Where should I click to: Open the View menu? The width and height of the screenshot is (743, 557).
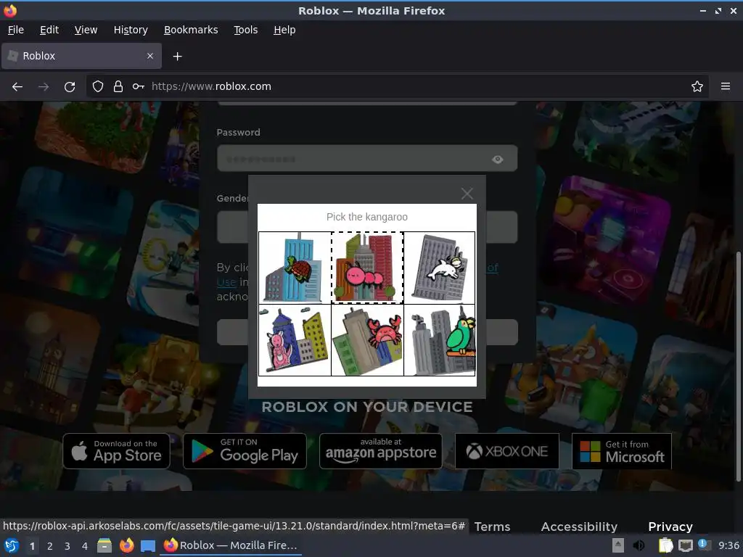(86, 30)
